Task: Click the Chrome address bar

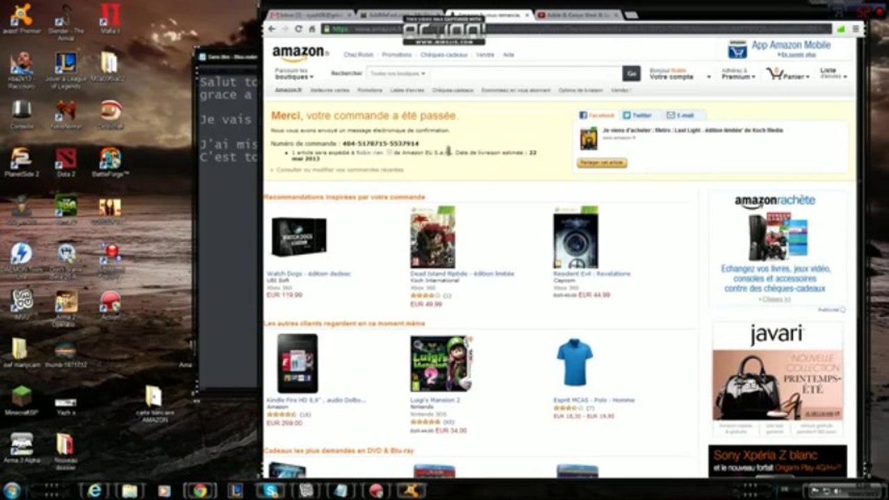Action: pyautogui.click(x=577, y=29)
